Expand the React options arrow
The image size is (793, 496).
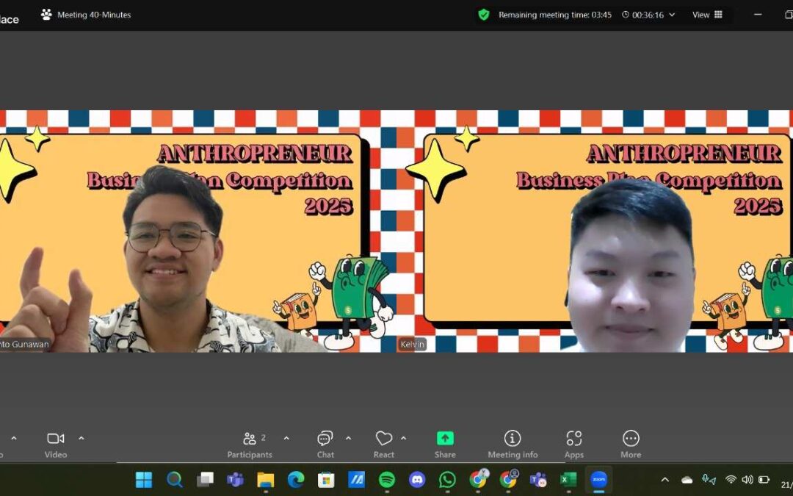pos(404,438)
